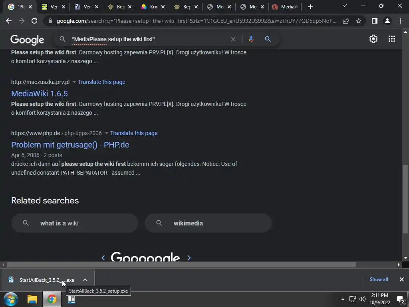Open StartAllBack installer taskbar icon
The height and width of the screenshot is (307, 409).
[71, 299]
